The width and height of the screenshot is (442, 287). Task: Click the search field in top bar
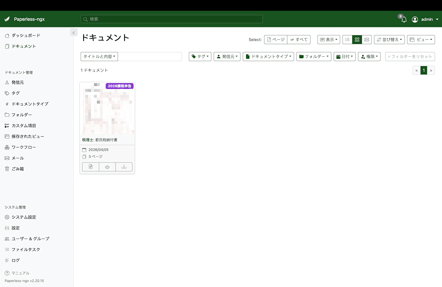(x=172, y=19)
